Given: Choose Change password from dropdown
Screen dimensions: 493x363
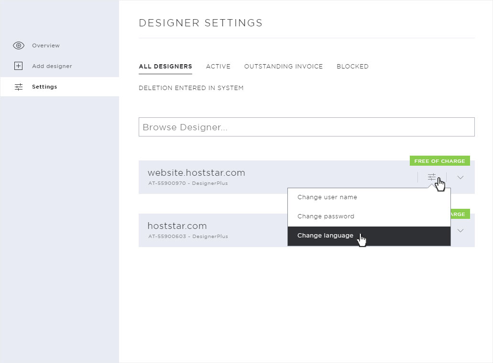Looking at the screenshot, I should coord(369,216).
